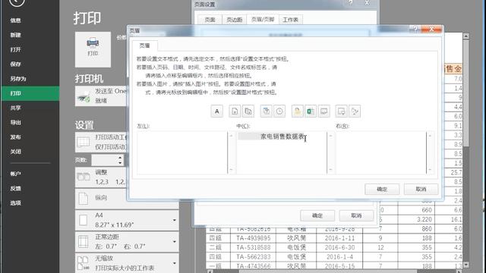Choose 另存为 in the sidebar

point(18,79)
